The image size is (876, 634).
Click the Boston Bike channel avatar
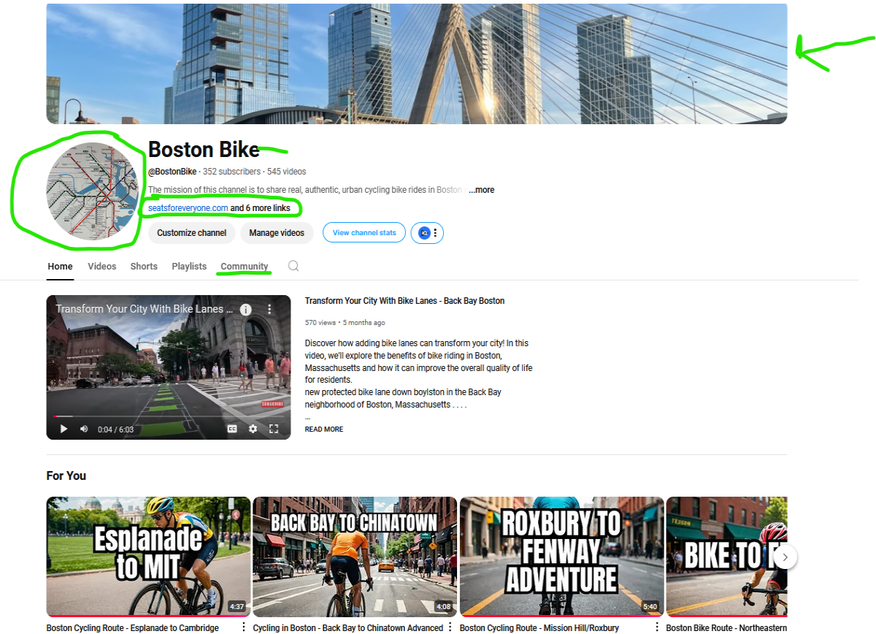click(x=93, y=192)
